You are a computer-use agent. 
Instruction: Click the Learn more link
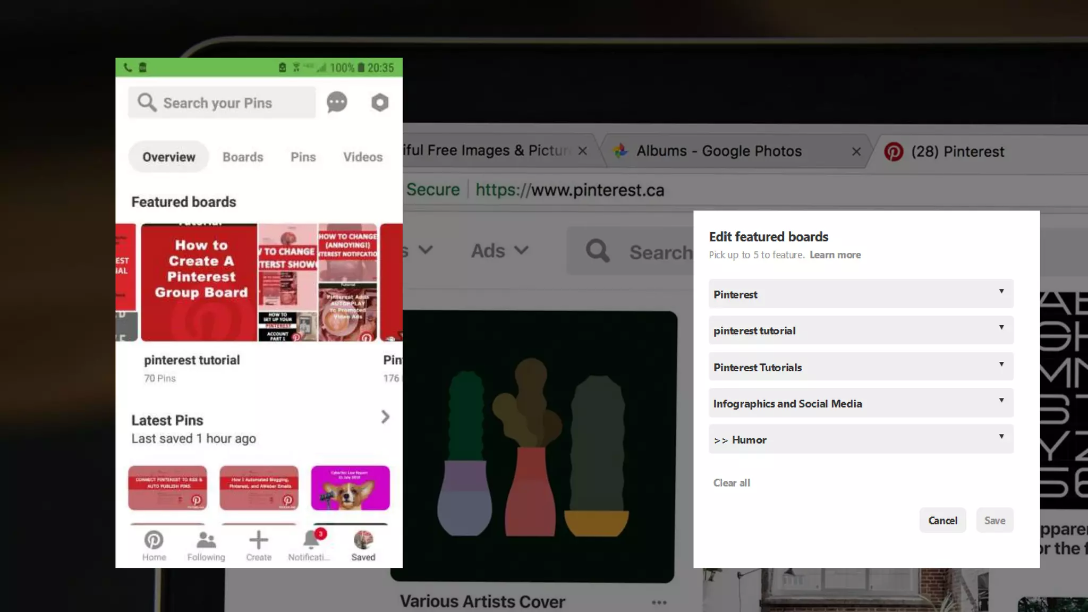(835, 255)
